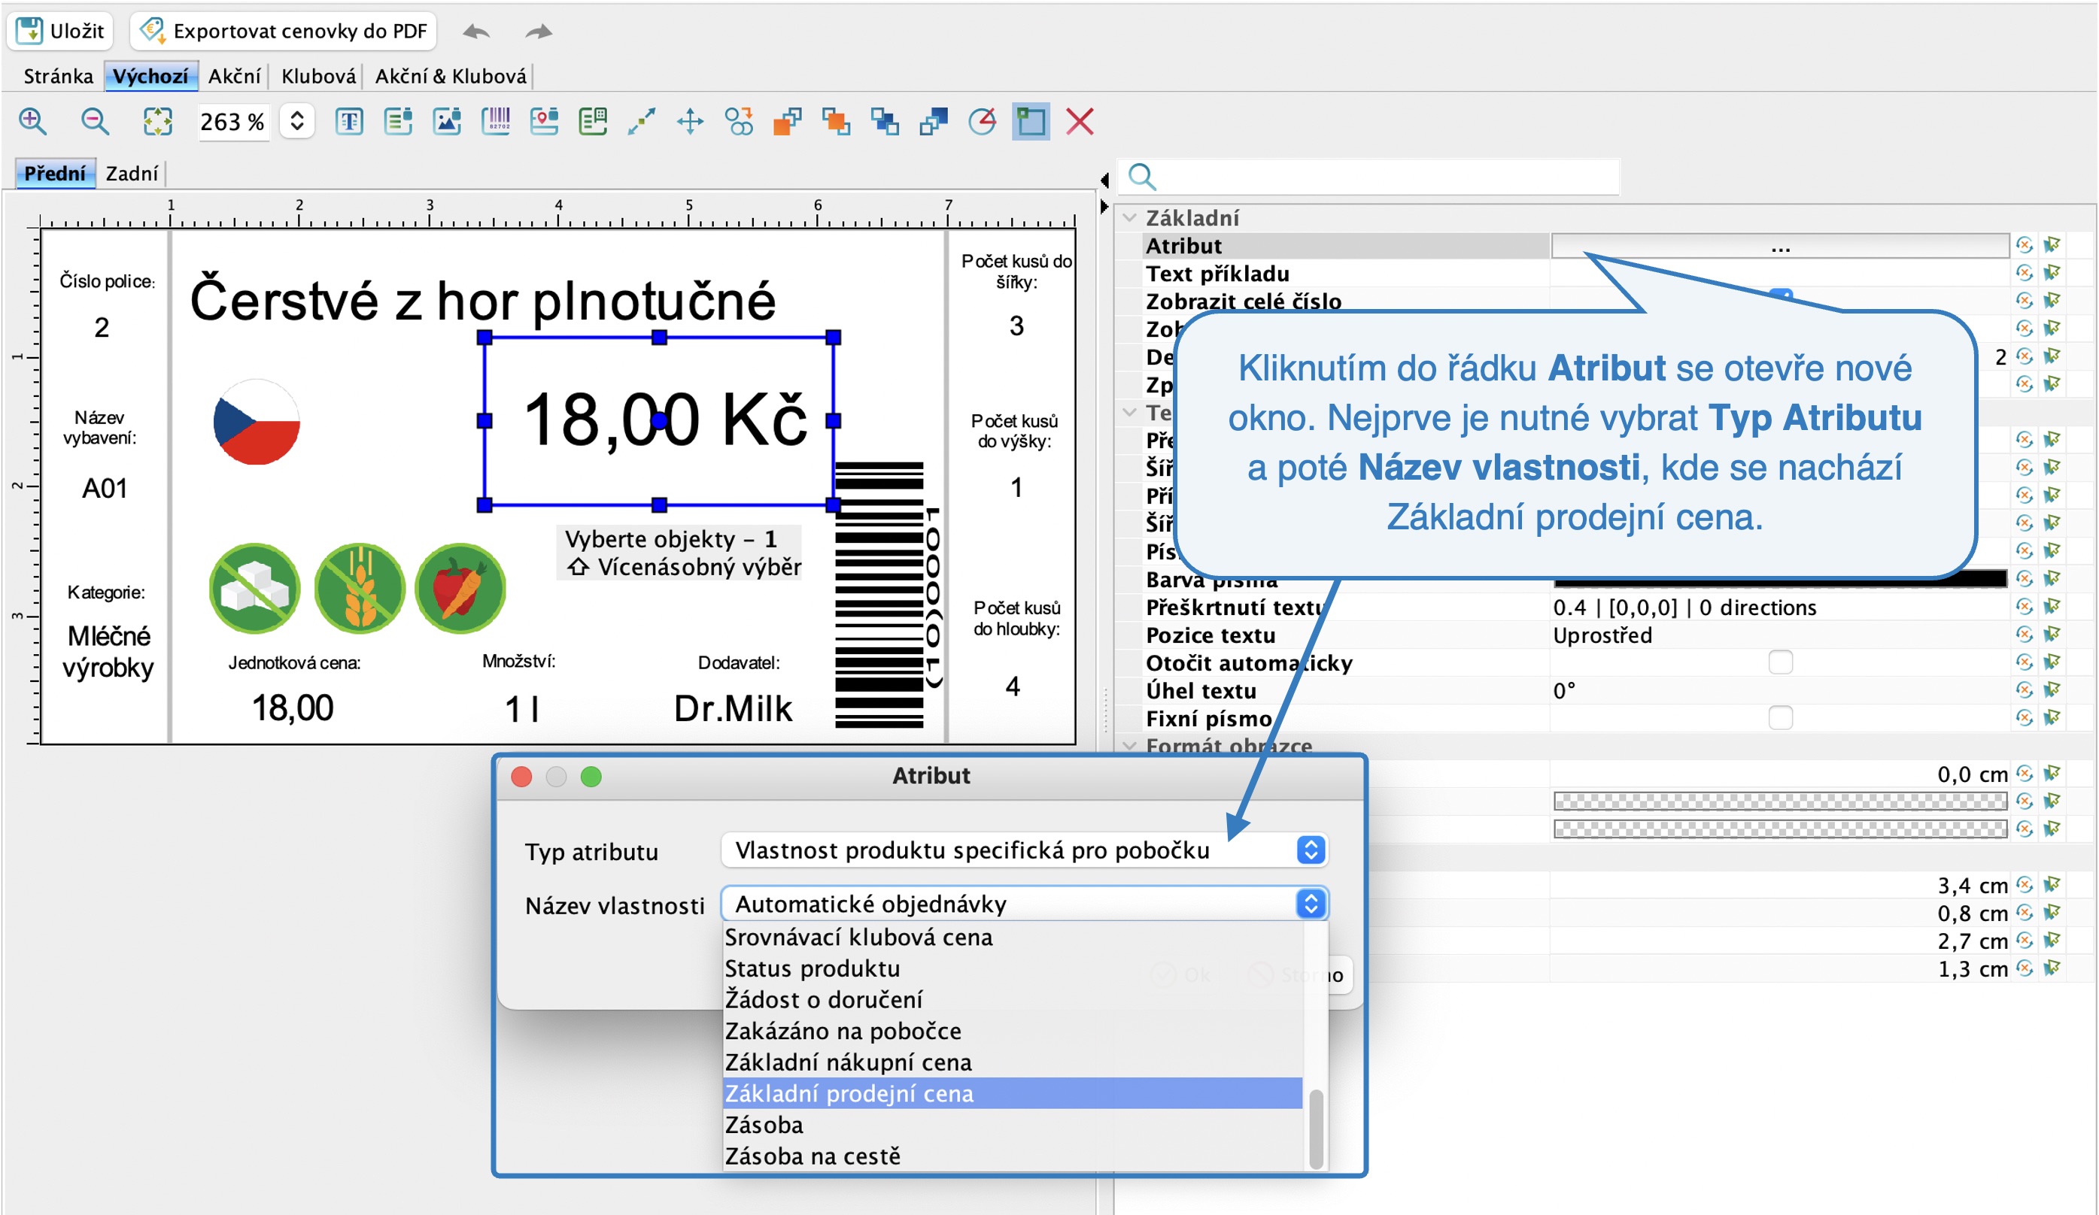
Task: Choose Srovnávací klubová cena from the list
Action: coord(1012,937)
